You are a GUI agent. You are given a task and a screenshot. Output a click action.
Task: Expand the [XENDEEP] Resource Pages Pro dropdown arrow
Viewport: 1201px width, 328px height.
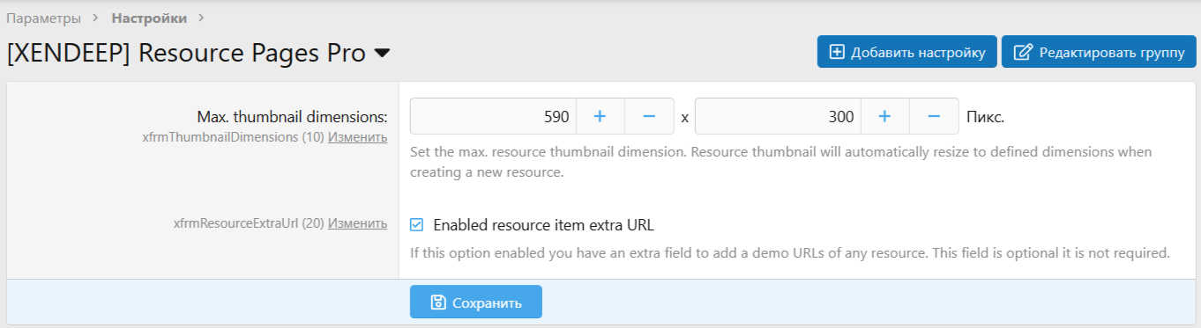tap(382, 54)
